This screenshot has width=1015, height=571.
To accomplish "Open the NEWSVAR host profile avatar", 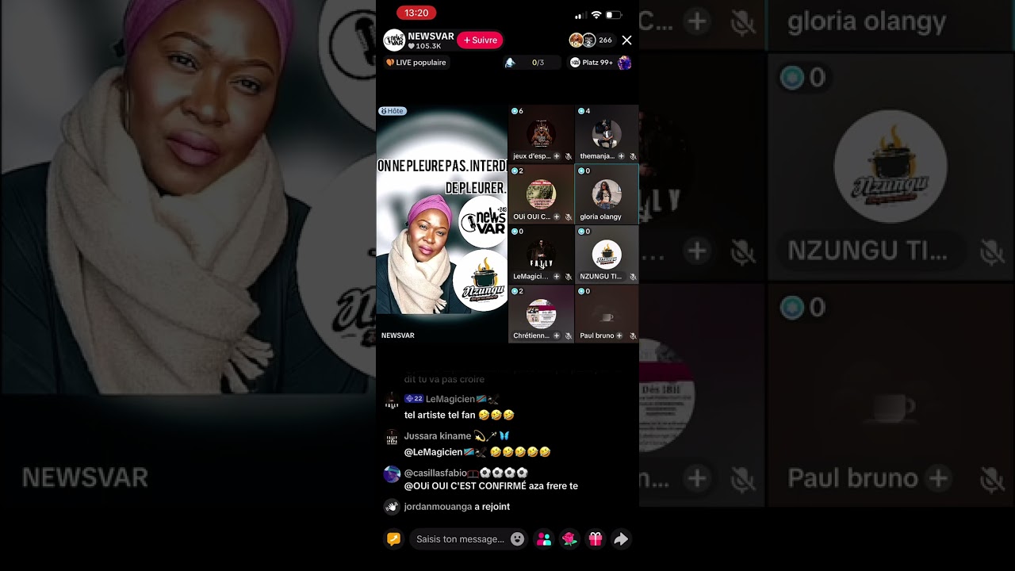I will coord(394,40).
